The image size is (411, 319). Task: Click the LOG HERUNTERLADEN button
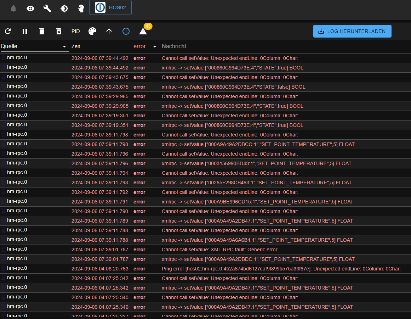coord(352,31)
